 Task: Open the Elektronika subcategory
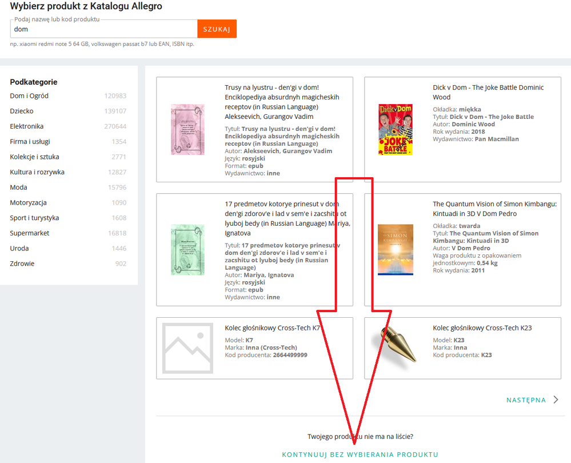[x=27, y=126]
